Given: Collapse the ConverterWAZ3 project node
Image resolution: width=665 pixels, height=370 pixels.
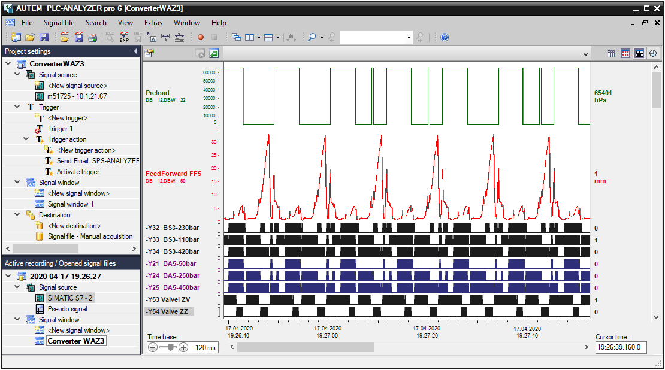Looking at the screenshot, I should (8, 64).
